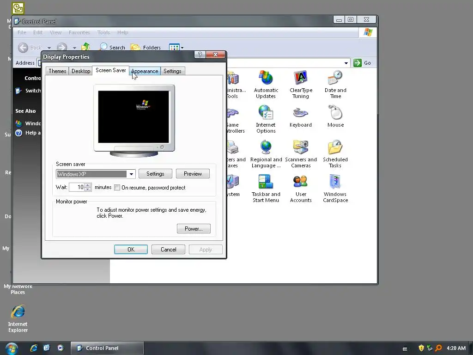Open Keyboard settings icon
473x355 pixels.
(300, 116)
